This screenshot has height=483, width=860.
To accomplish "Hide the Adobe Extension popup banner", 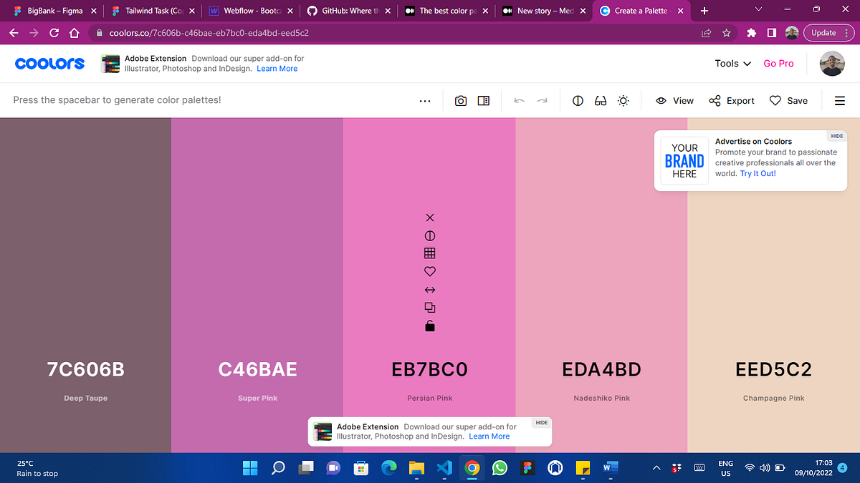I will tap(541, 422).
